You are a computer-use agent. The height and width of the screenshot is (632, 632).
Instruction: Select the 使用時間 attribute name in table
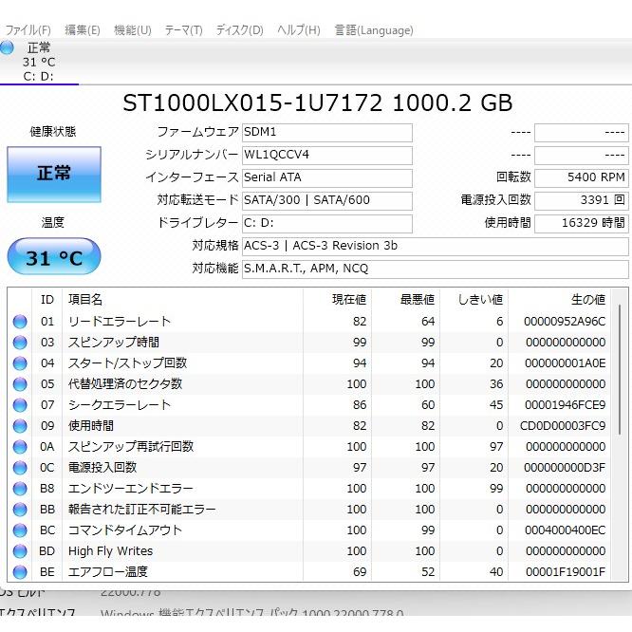tap(91, 426)
